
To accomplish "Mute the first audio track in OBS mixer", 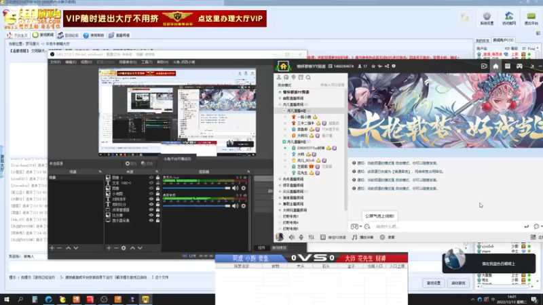I will (235, 188).
